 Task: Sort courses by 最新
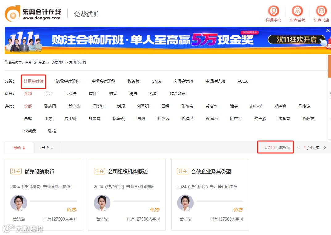(x=19, y=147)
